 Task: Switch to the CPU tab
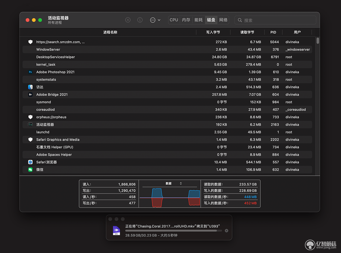click(x=174, y=20)
